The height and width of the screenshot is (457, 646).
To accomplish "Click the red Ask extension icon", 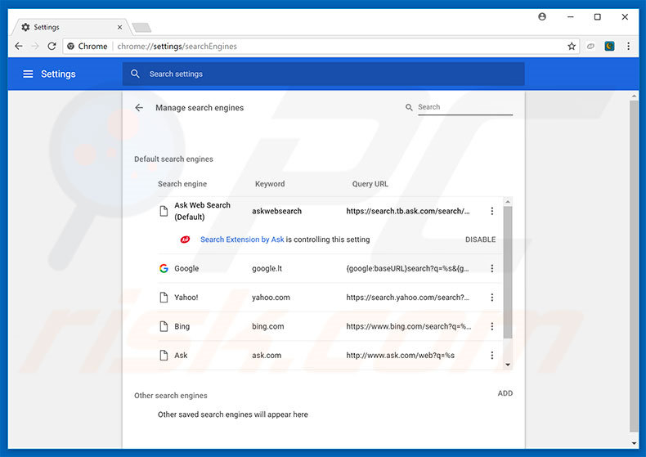I will (x=185, y=240).
